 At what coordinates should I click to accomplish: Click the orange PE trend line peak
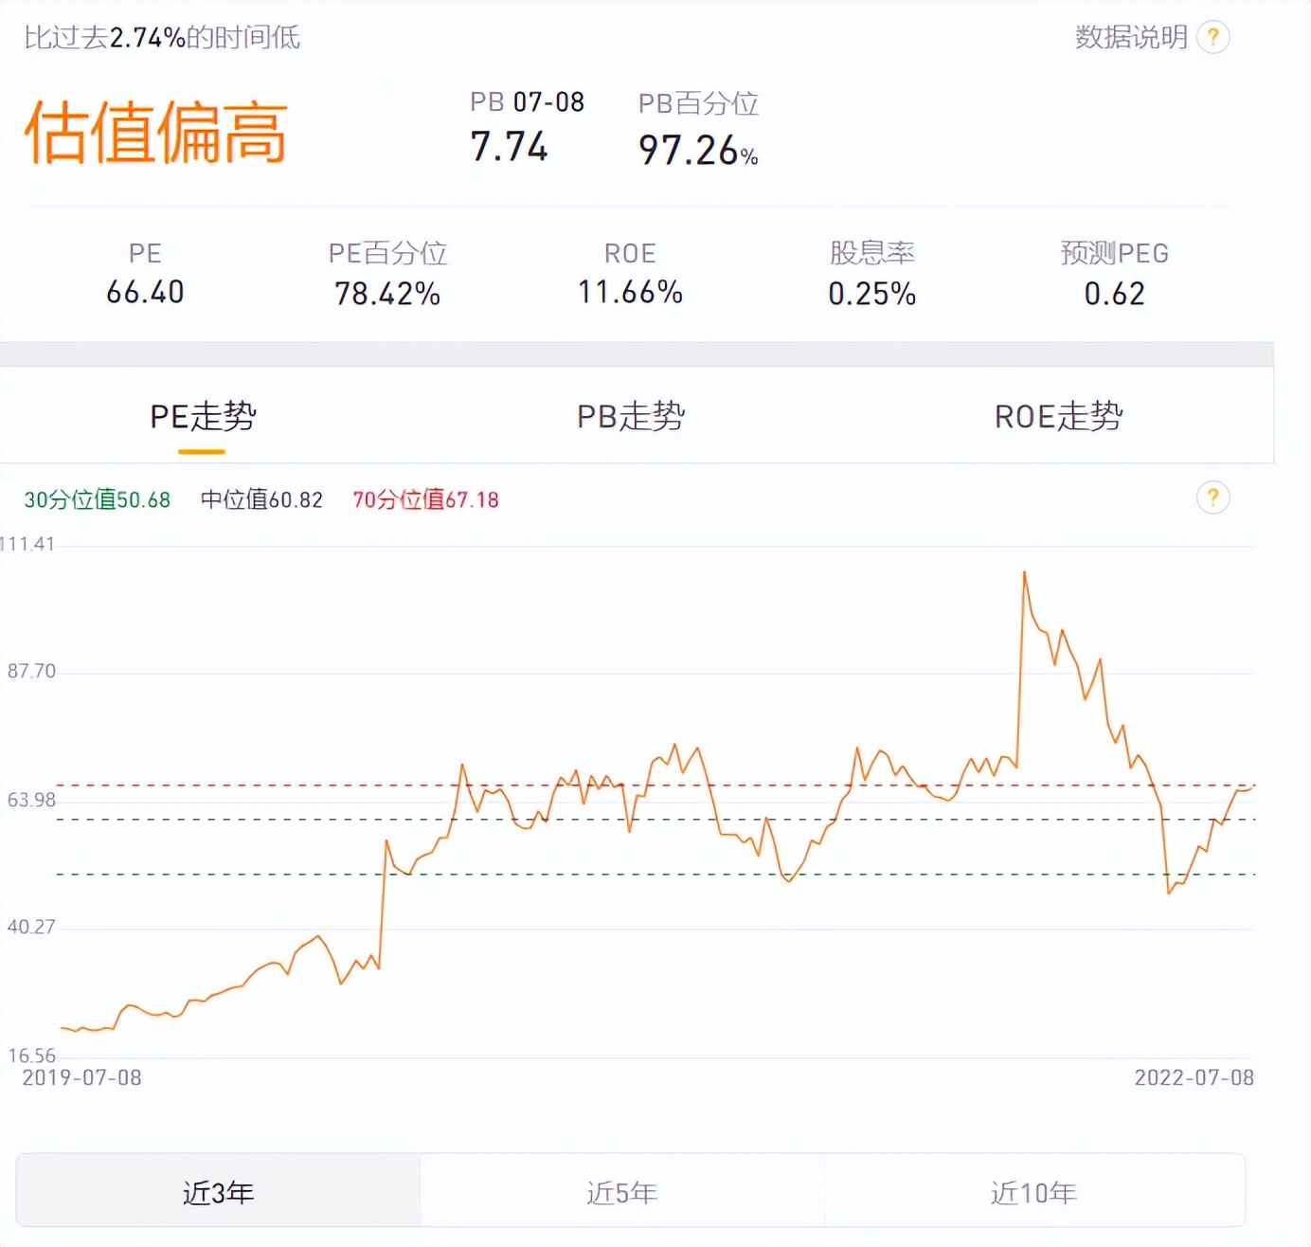(x=1024, y=571)
